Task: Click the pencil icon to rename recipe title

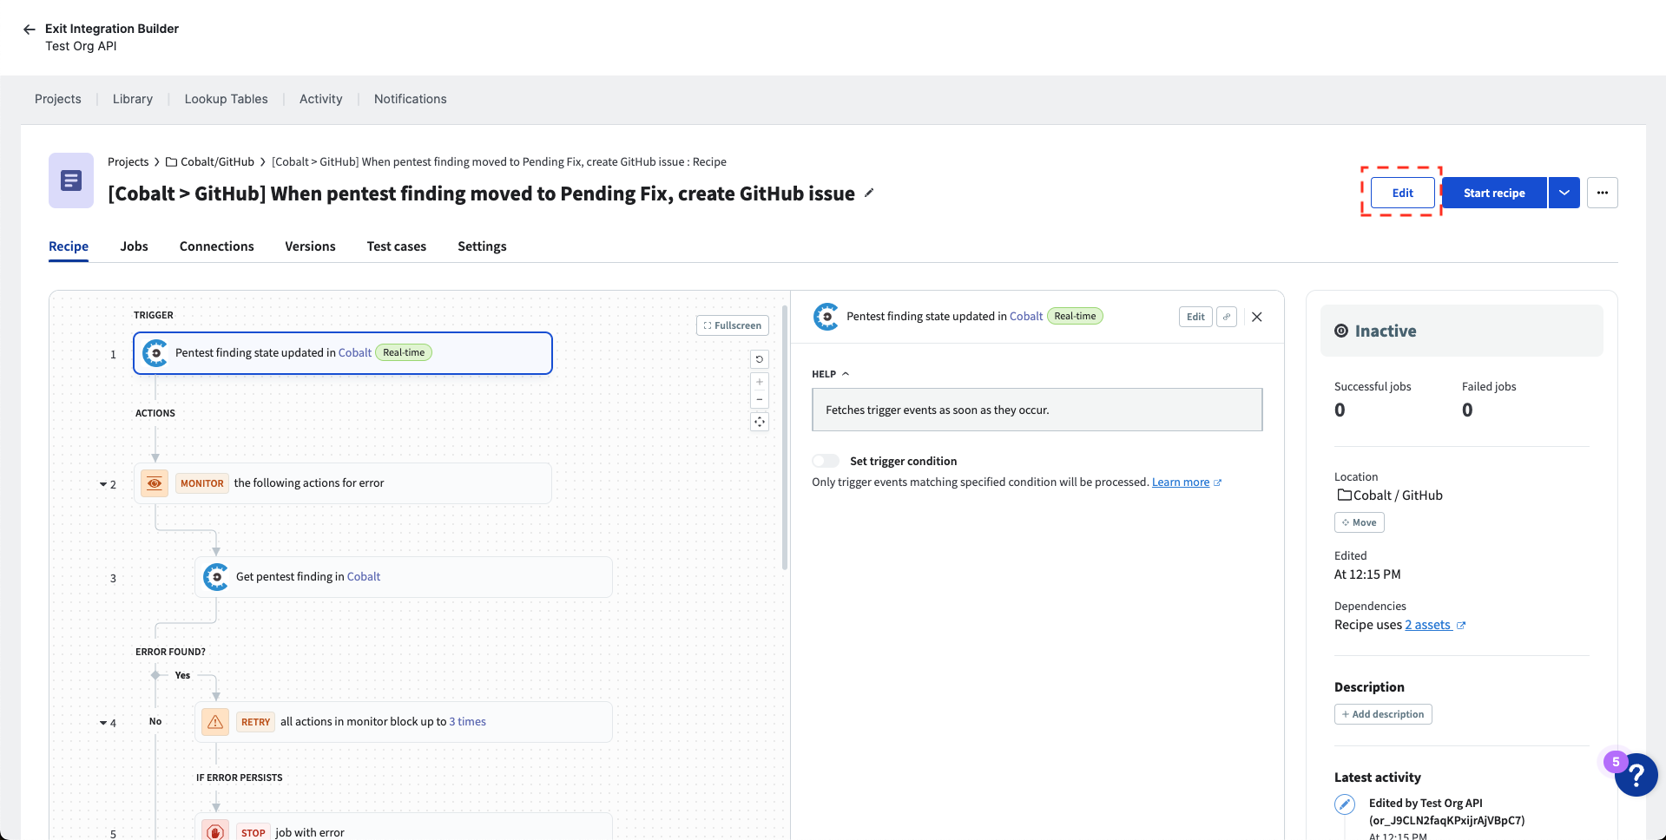Action: click(869, 193)
